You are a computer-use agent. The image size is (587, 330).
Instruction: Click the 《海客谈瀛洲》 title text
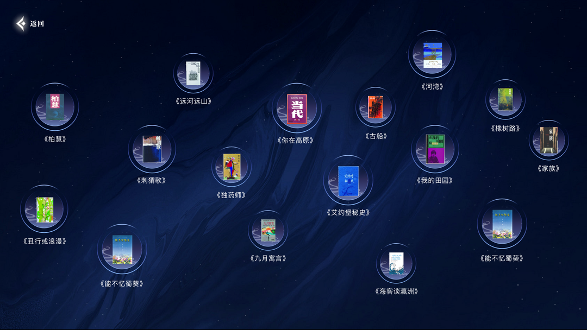[396, 291]
